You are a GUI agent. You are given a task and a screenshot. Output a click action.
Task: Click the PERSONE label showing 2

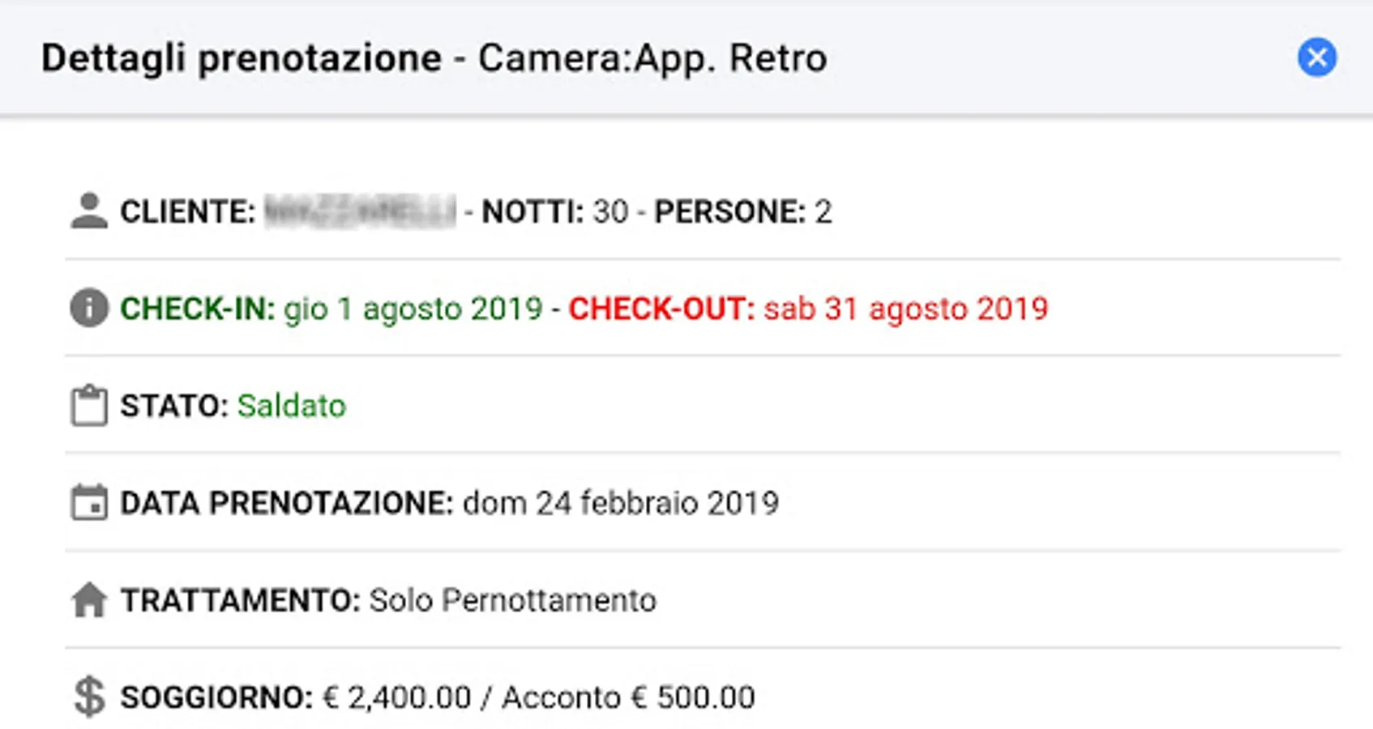(x=743, y=211)
